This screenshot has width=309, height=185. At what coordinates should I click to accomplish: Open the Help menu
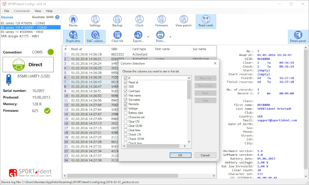(49, 11)
